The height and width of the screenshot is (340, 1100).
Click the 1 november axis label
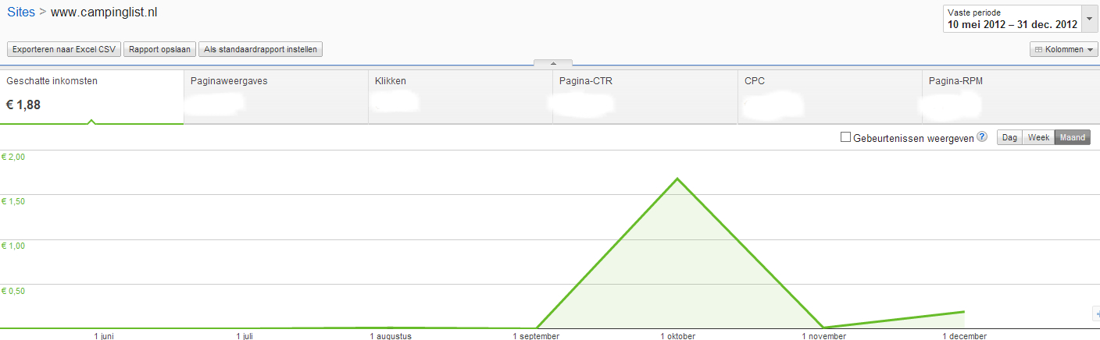pyautogui.click(x=823, y=336)
